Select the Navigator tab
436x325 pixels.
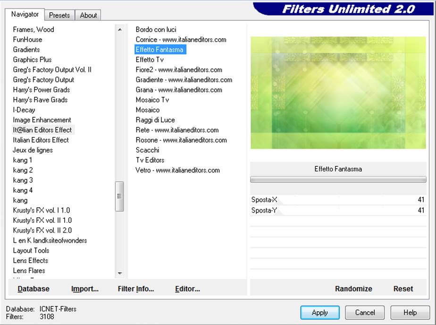[25, 14]
